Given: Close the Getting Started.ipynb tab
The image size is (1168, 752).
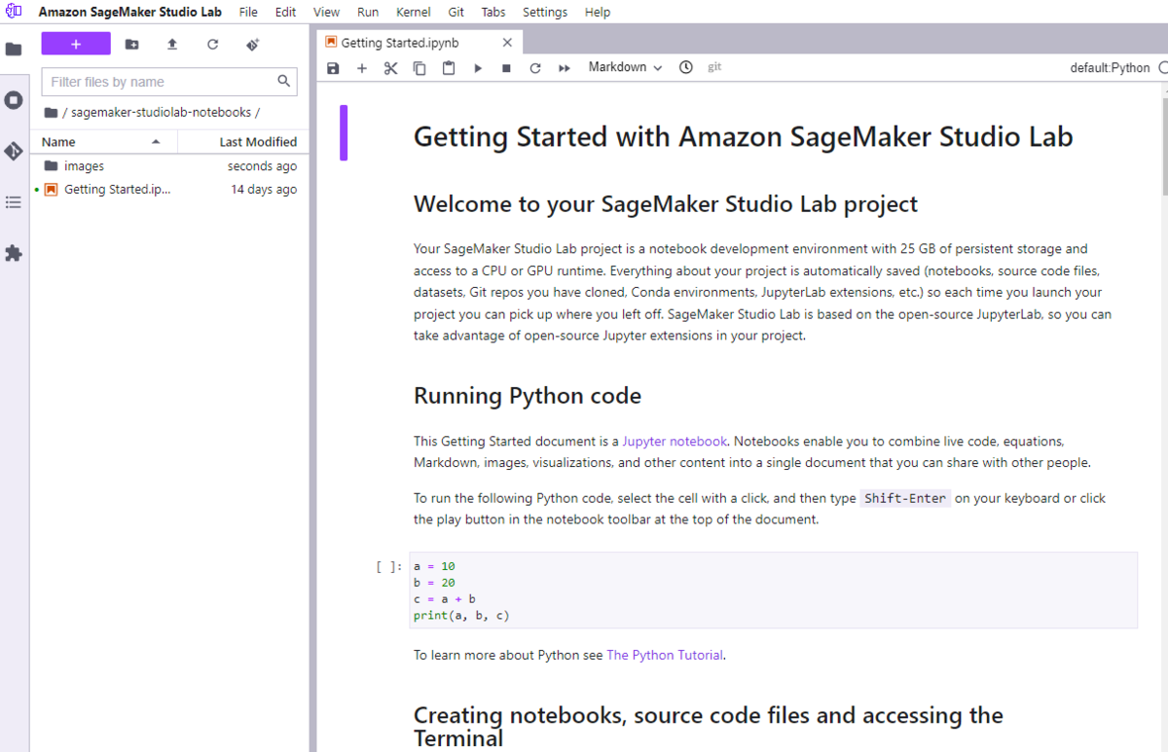Looking at the screenshot, I should (x=507, y=43).
